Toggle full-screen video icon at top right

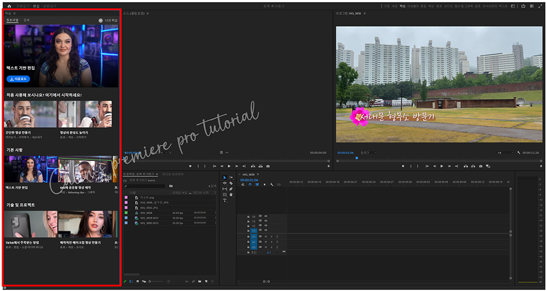point(540,6)
